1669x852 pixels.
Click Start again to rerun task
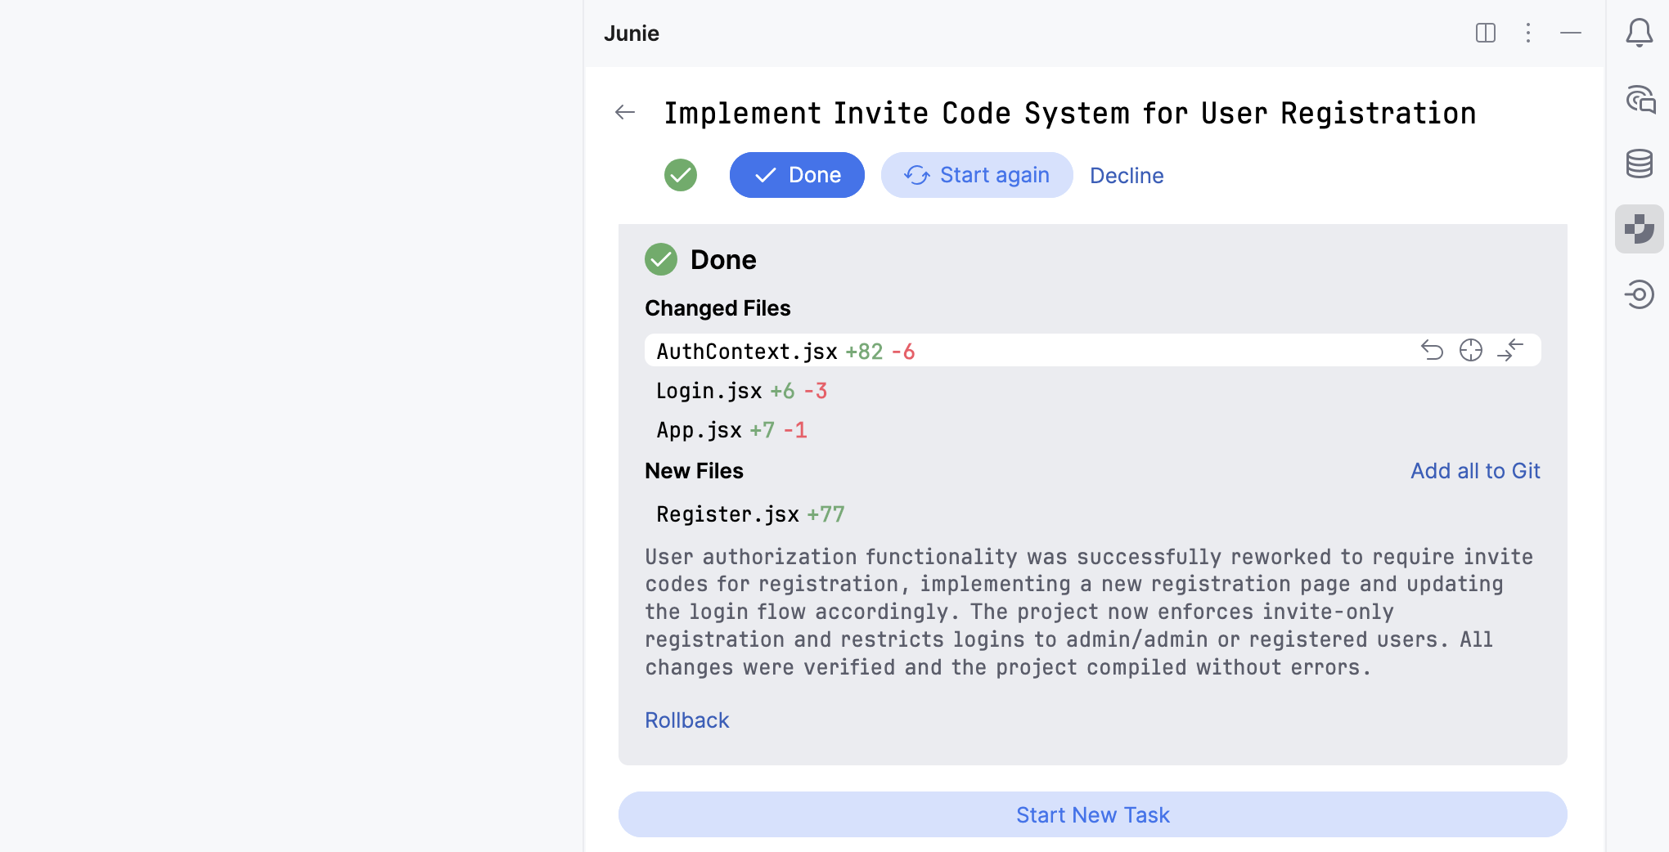(976, 175)
